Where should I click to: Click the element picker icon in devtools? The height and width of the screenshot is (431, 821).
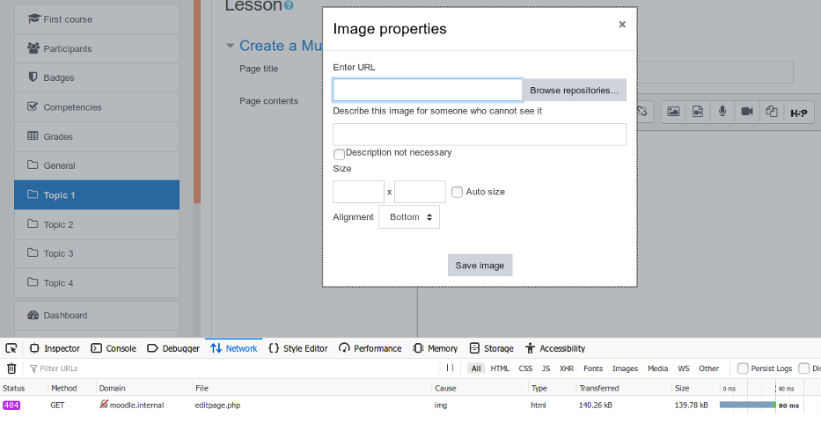point(11,348)
